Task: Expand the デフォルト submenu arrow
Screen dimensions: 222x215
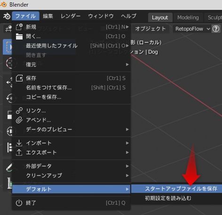Action: click(127, 189)
